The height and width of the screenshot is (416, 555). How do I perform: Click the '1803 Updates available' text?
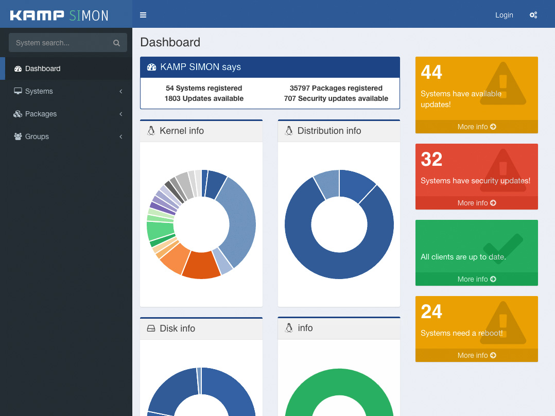(204, 98)
